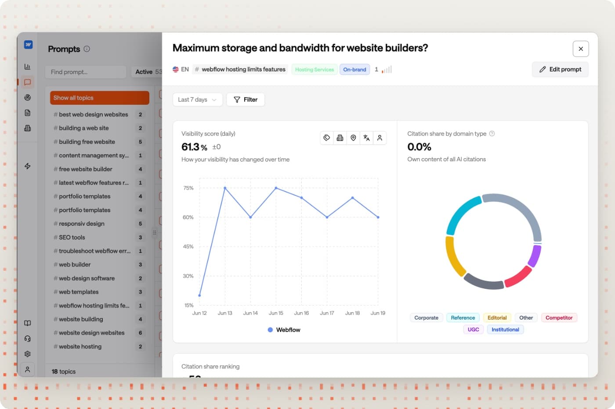
Task: Open the Last 7 days dropdown
Action: pyautogui.click(x=197, y=100)
